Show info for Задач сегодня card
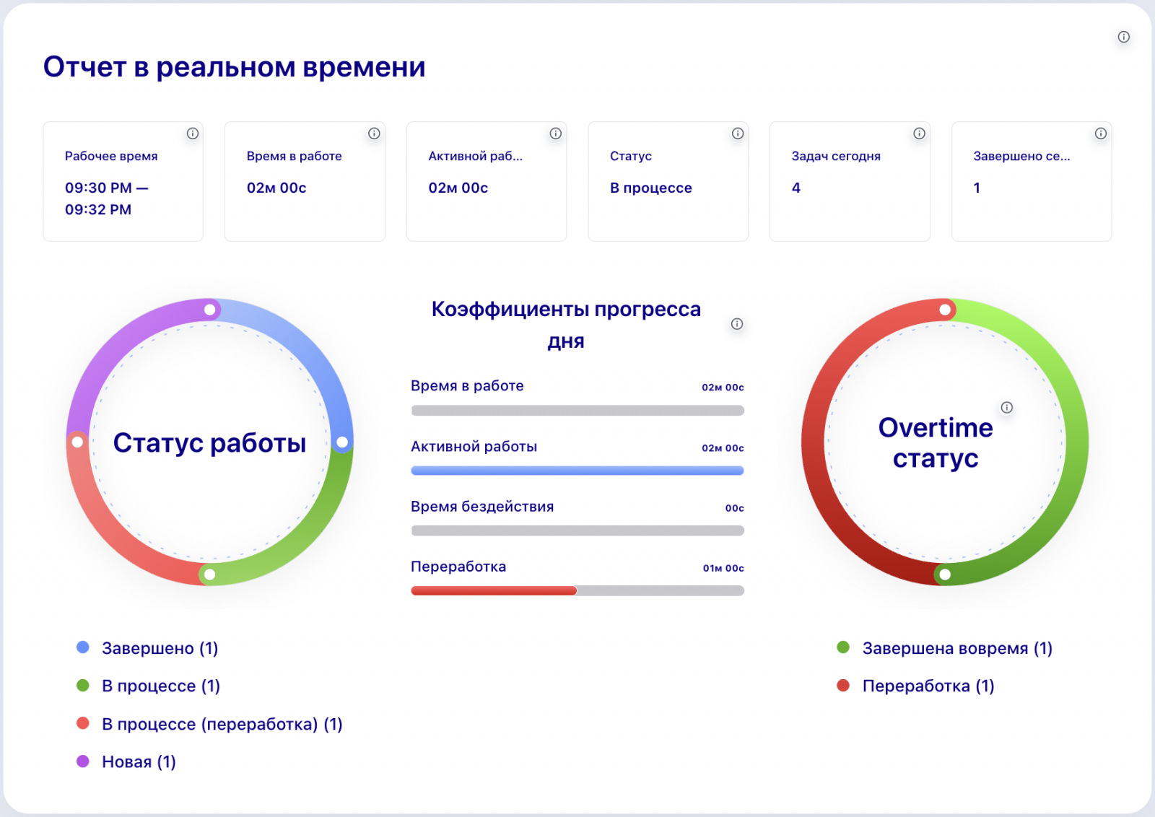Image resolution: width=1155 pixels, height=817 pixels. 919,134
